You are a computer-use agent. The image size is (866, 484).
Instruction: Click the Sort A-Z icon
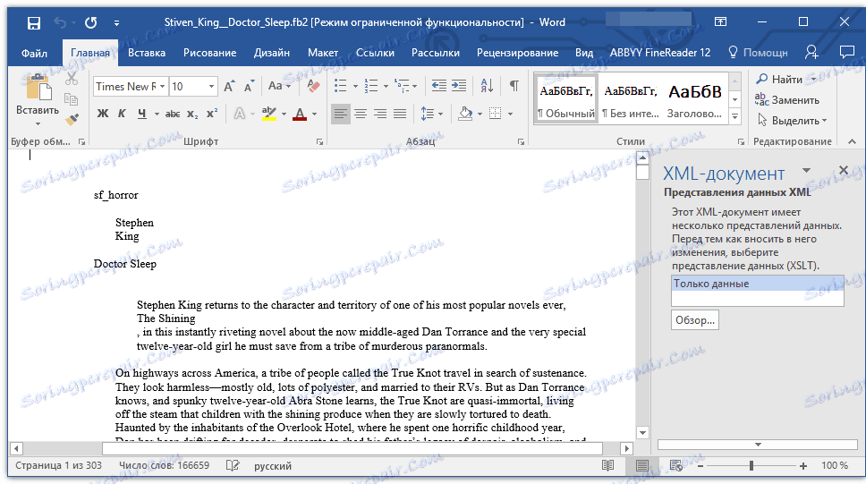tap(487, 86)
